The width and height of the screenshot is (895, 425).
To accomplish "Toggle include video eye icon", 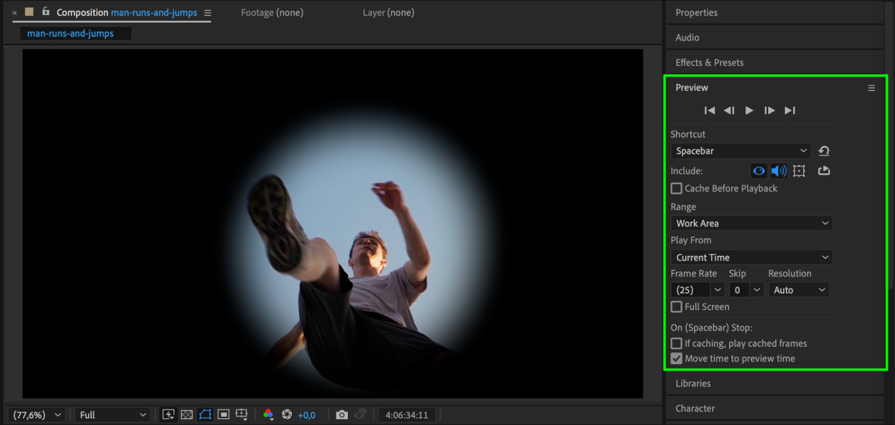I will 759,171.
